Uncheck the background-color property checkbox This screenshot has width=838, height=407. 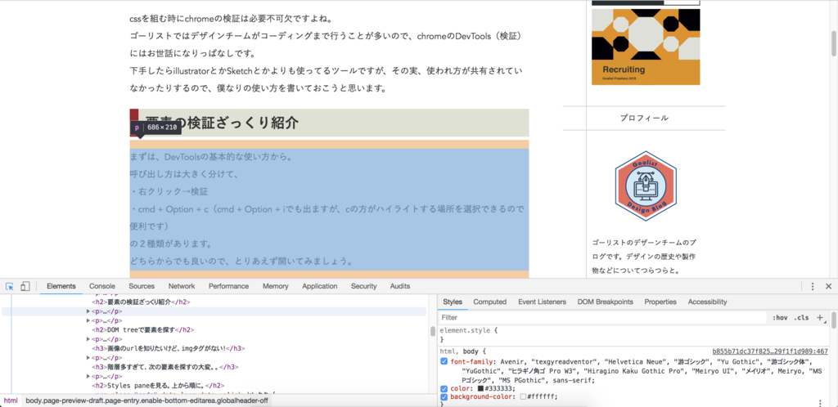pyautogui.click(x=444, y=397)
